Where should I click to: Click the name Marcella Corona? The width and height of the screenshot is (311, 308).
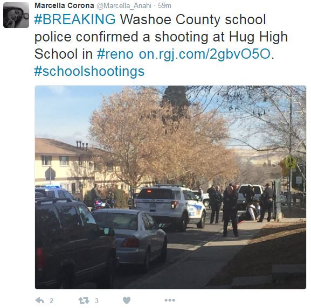click(64, 5)
